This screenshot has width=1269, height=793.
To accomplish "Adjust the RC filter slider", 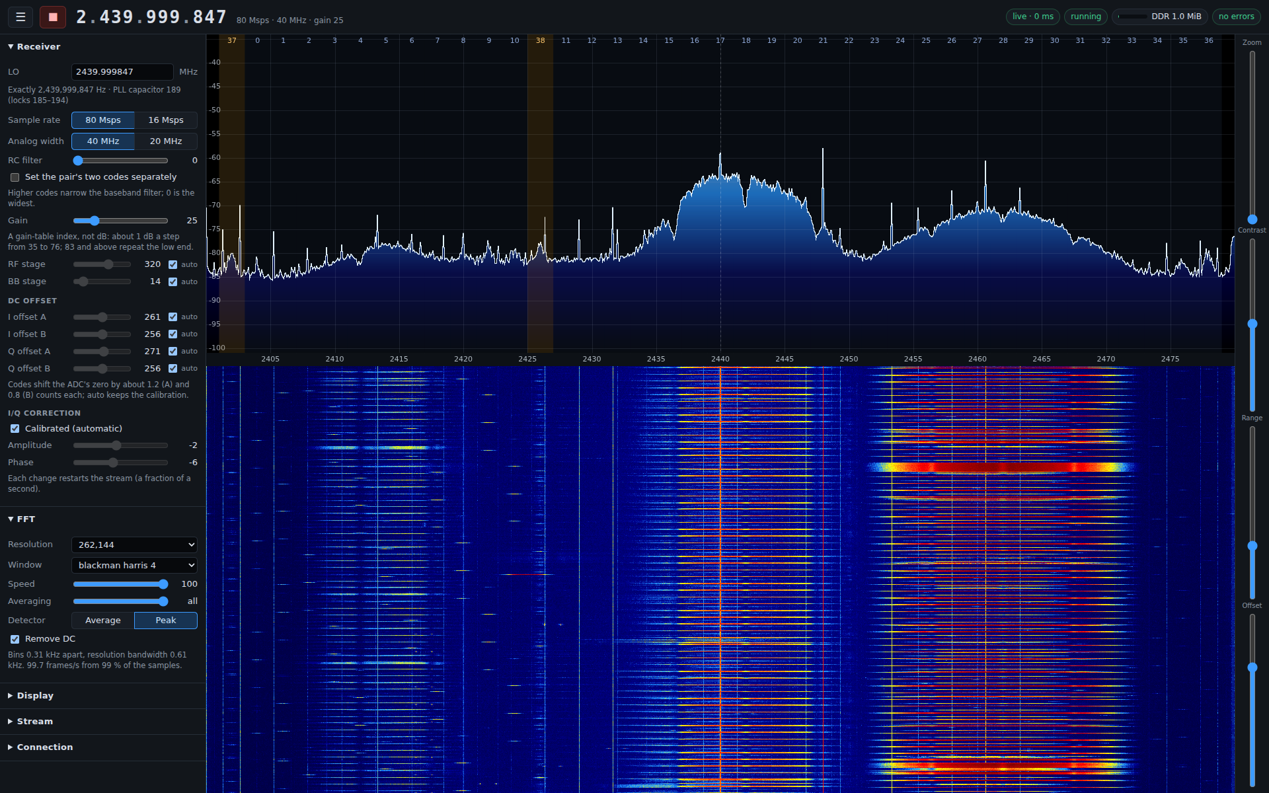I will [120, 160].
